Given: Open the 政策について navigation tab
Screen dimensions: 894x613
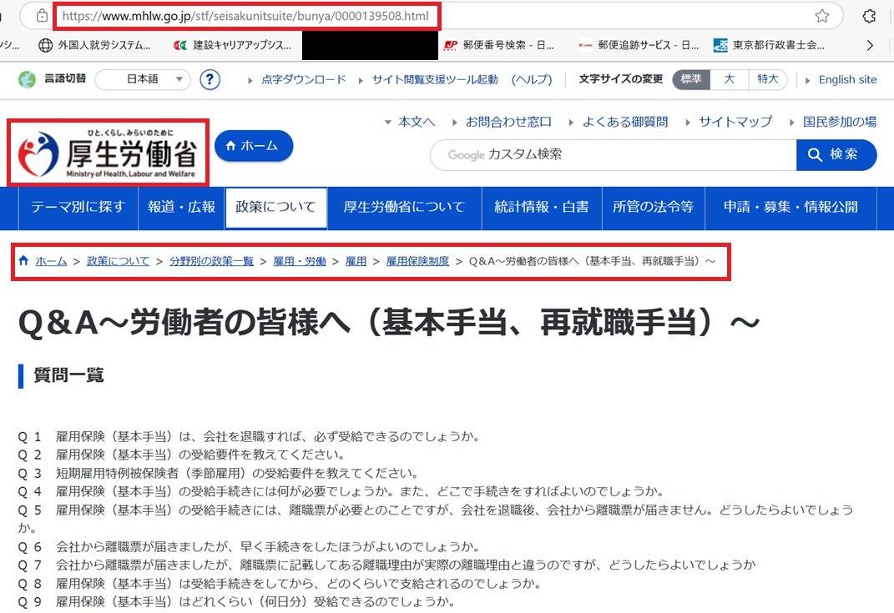Looking at the screenshot, I should coord(275,207).
